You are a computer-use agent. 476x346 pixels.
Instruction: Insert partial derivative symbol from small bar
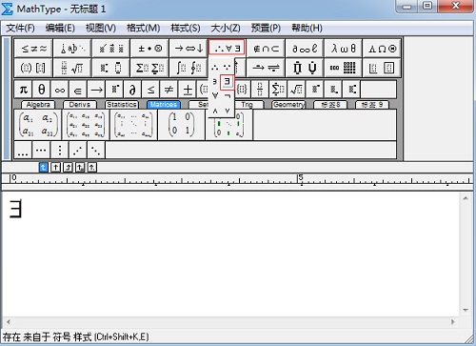132,90
